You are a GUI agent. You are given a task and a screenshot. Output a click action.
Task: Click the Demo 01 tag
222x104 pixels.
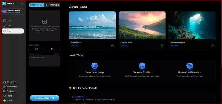(x=74, y=46)
